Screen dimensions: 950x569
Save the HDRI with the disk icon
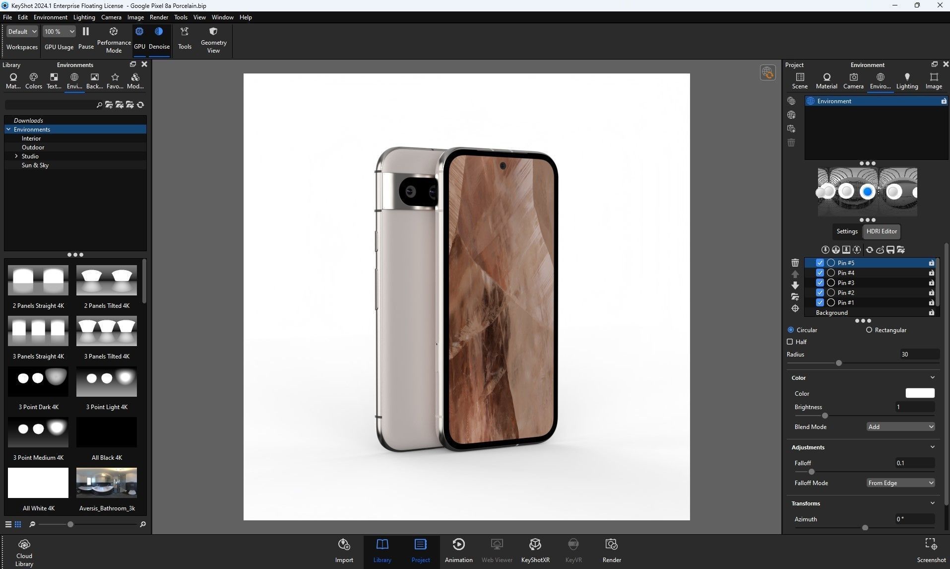coord(890,250)
